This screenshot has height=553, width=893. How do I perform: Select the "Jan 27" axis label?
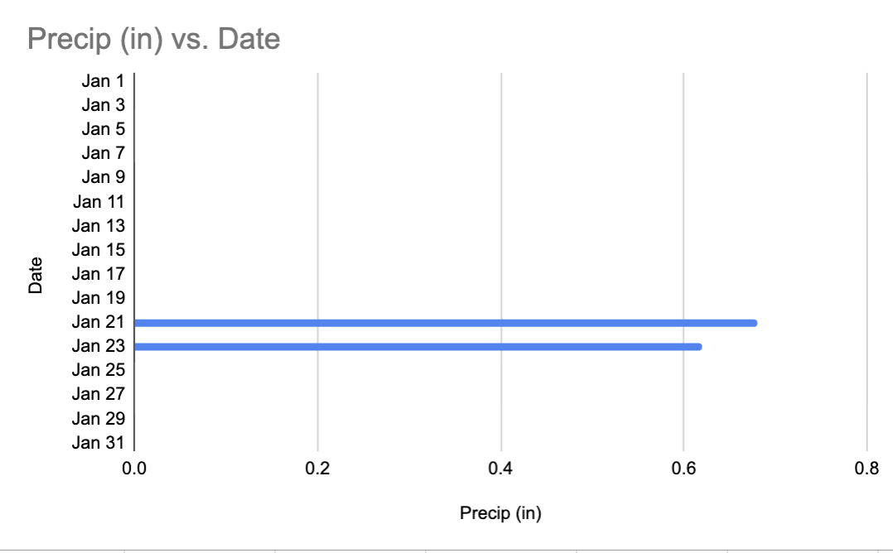[x=99, y=394]
